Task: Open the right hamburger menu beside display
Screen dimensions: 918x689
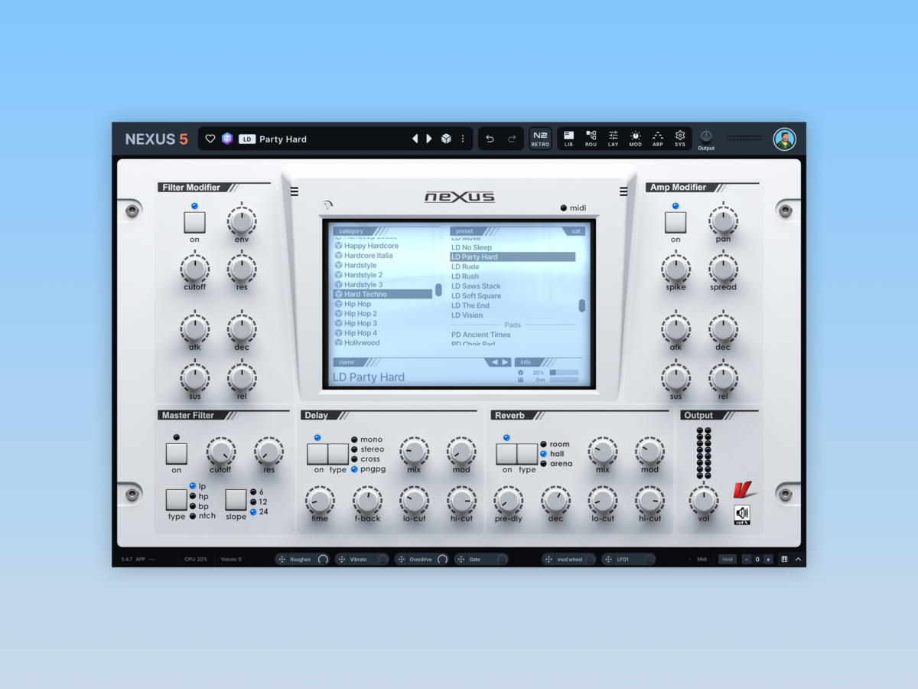Action: click(623, 191)
